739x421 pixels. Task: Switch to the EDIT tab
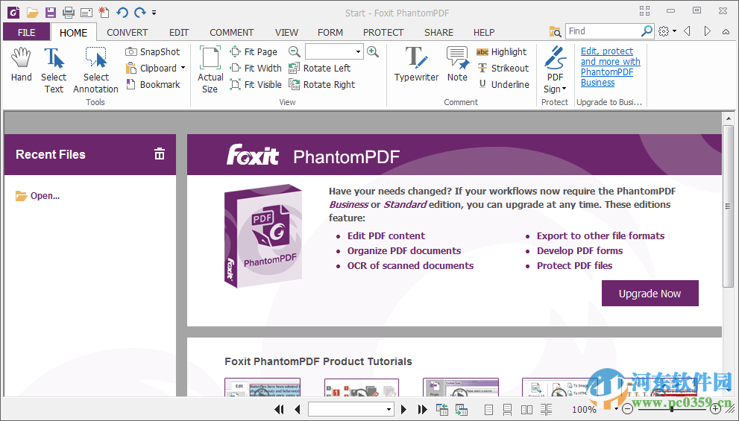(179, 33)
